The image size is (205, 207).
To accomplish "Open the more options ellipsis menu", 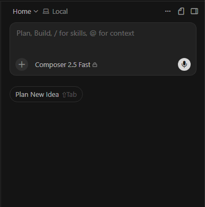I will click(168, 11).
